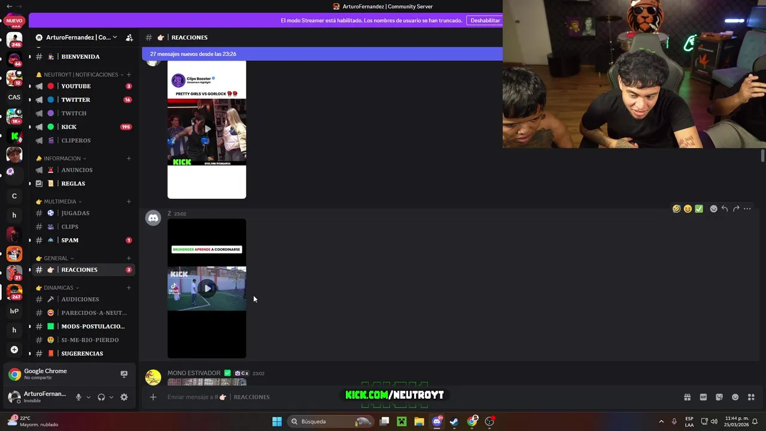Add the green check mark quick reaction
Viewport: 766px width, 431px height.
699,209
